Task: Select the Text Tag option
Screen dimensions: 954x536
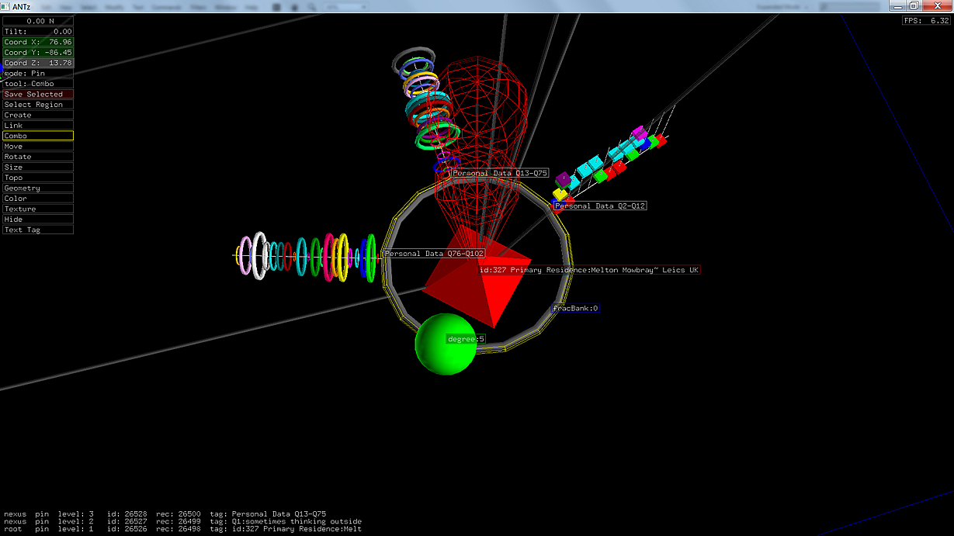Action: [38, 230]
